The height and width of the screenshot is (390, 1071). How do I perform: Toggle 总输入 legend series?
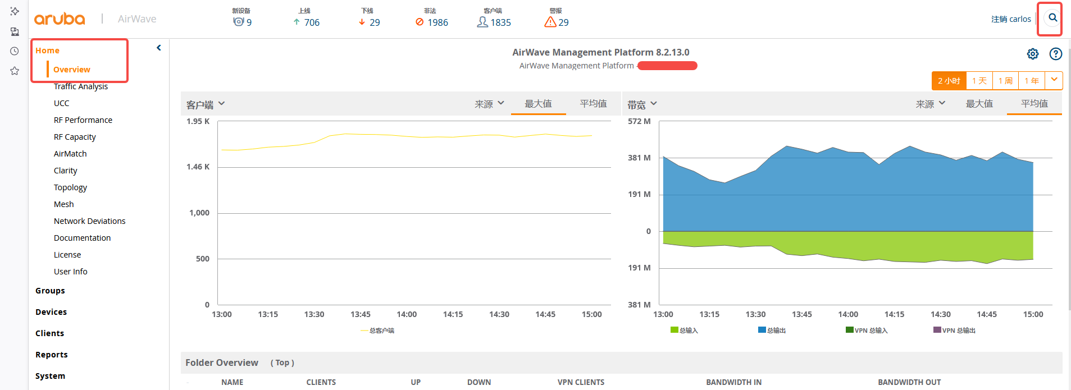click(x=684, y=330)
